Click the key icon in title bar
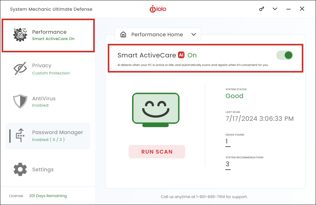Viewport: 316px width, 205px height. click(262, 9)
